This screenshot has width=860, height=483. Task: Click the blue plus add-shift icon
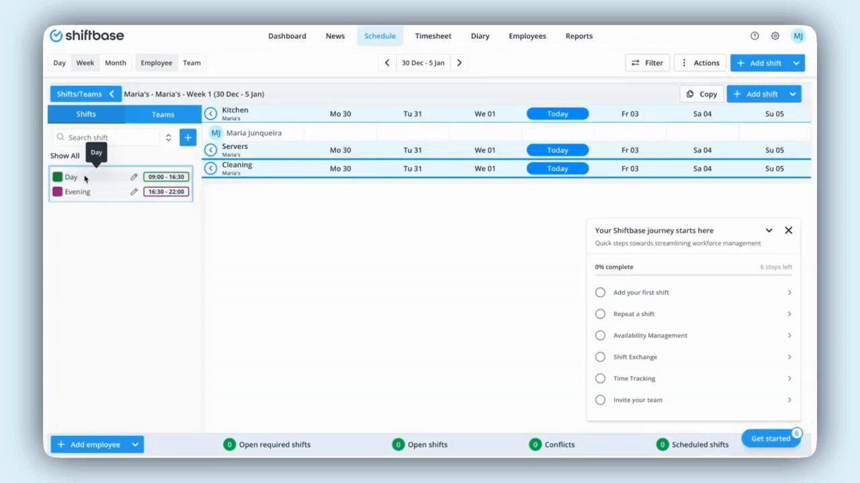point(188,138)
